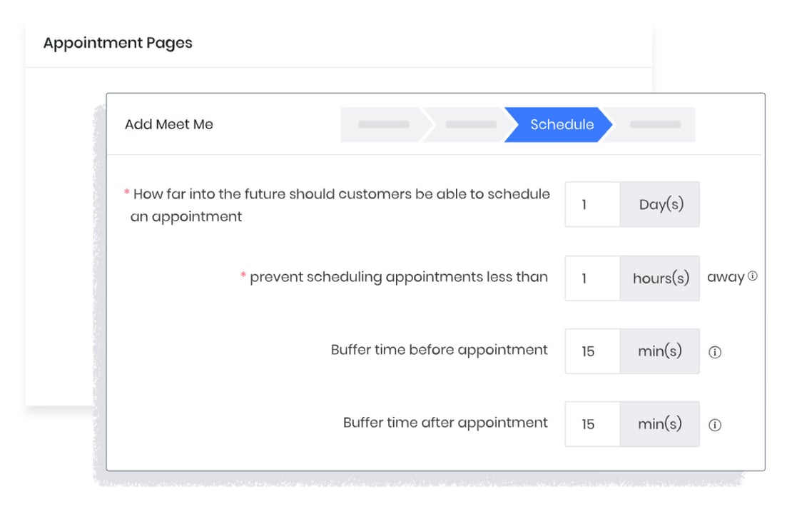Click the Add Meet Me title
The height and width of the screenshot is (509, 792).
tap(169, 124)
